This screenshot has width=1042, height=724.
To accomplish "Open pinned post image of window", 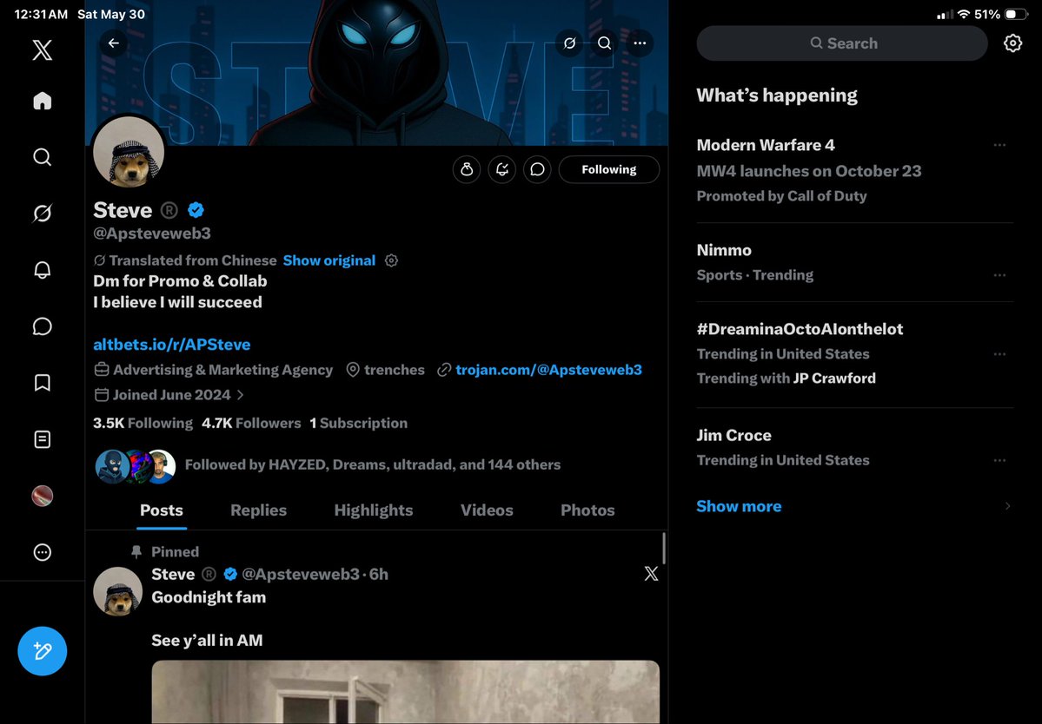I will [x=405, y=692].
